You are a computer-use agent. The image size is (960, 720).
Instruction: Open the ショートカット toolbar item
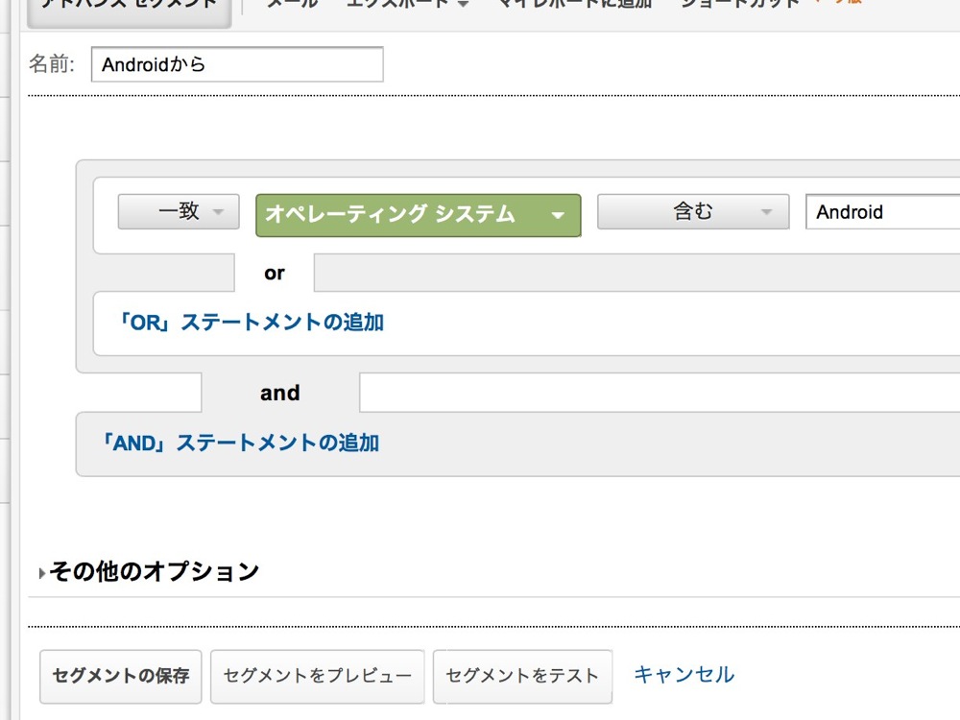click(x=739, y=5)
